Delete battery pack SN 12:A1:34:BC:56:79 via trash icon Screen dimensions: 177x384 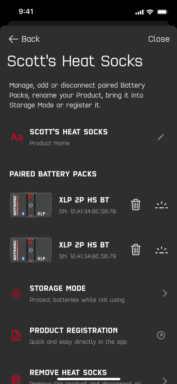tap(136, 249)
